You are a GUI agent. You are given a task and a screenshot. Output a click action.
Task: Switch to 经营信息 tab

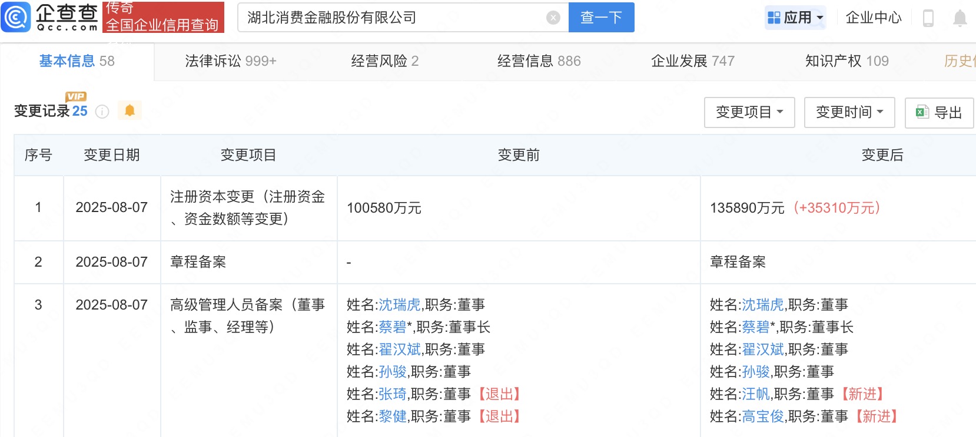539,61
